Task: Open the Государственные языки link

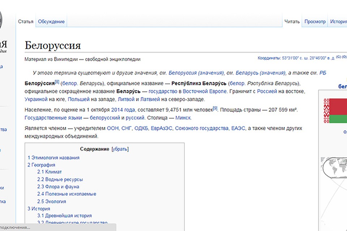Action: click(53, 118)
